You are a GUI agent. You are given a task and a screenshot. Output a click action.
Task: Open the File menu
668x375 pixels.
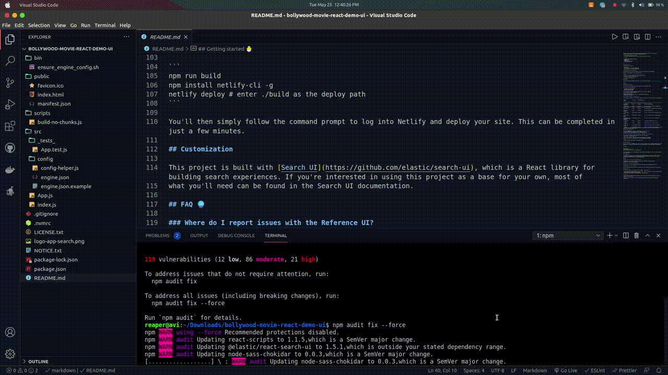tap(6, 25)
